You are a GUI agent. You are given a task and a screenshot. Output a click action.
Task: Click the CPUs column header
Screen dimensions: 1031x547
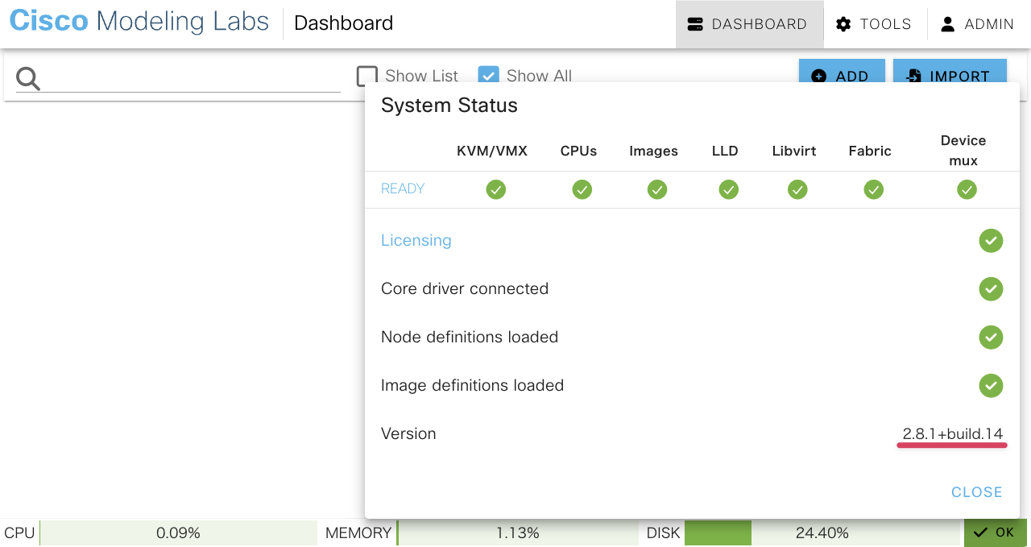pyautogui.click(x=578, y=151)
